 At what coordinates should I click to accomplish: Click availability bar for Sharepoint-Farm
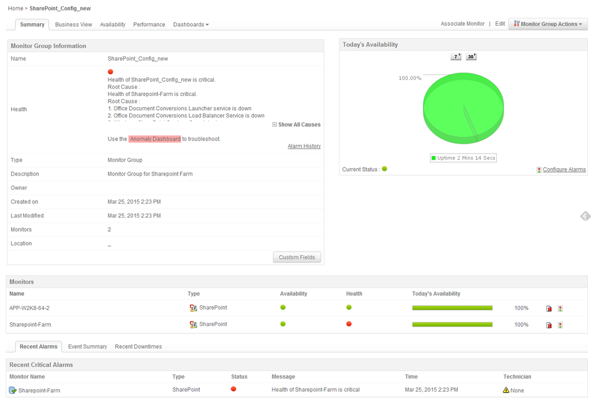tap(453, 324)
